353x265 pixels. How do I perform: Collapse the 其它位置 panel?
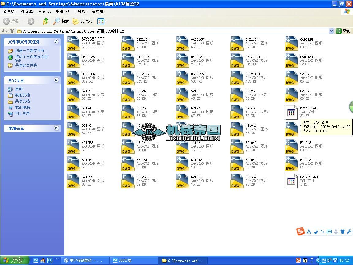click(x=56, y=80)
